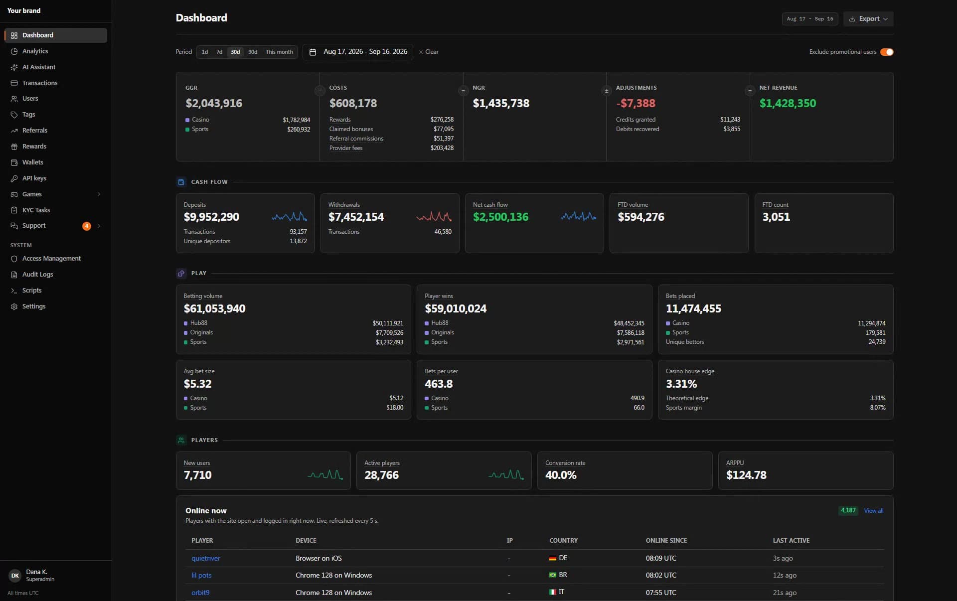957x601 pixels.
Task: Open the Aug 17, 2026 - Sep 16, 2026 date picker
Action: click(358, 52)
